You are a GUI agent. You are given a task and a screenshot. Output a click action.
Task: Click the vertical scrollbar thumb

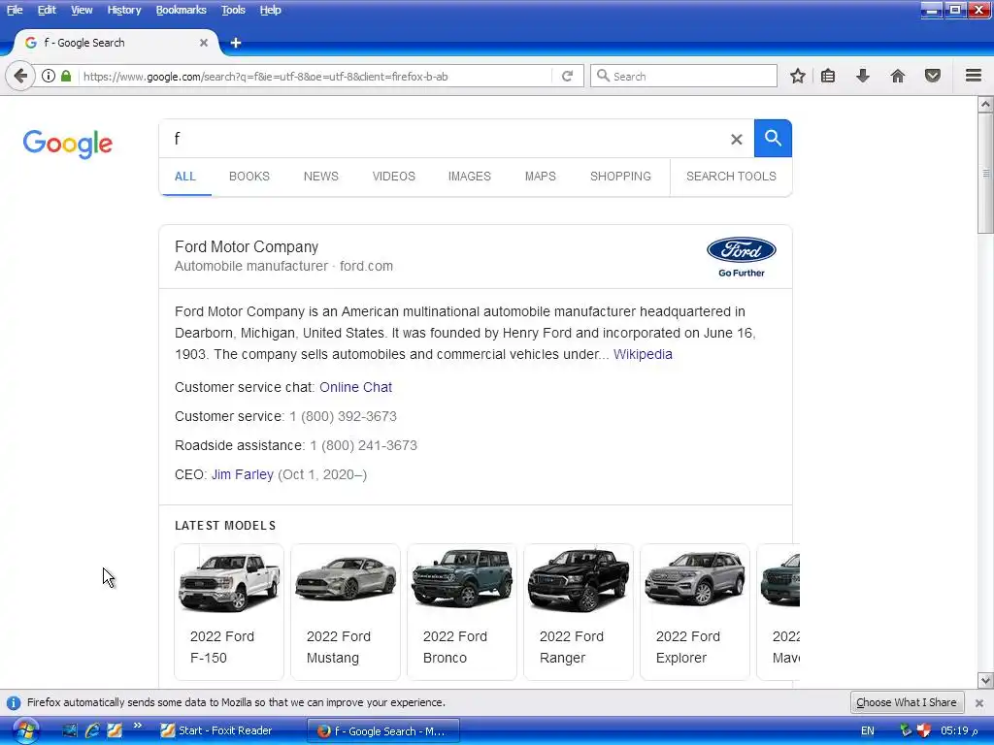coord(985,174)
